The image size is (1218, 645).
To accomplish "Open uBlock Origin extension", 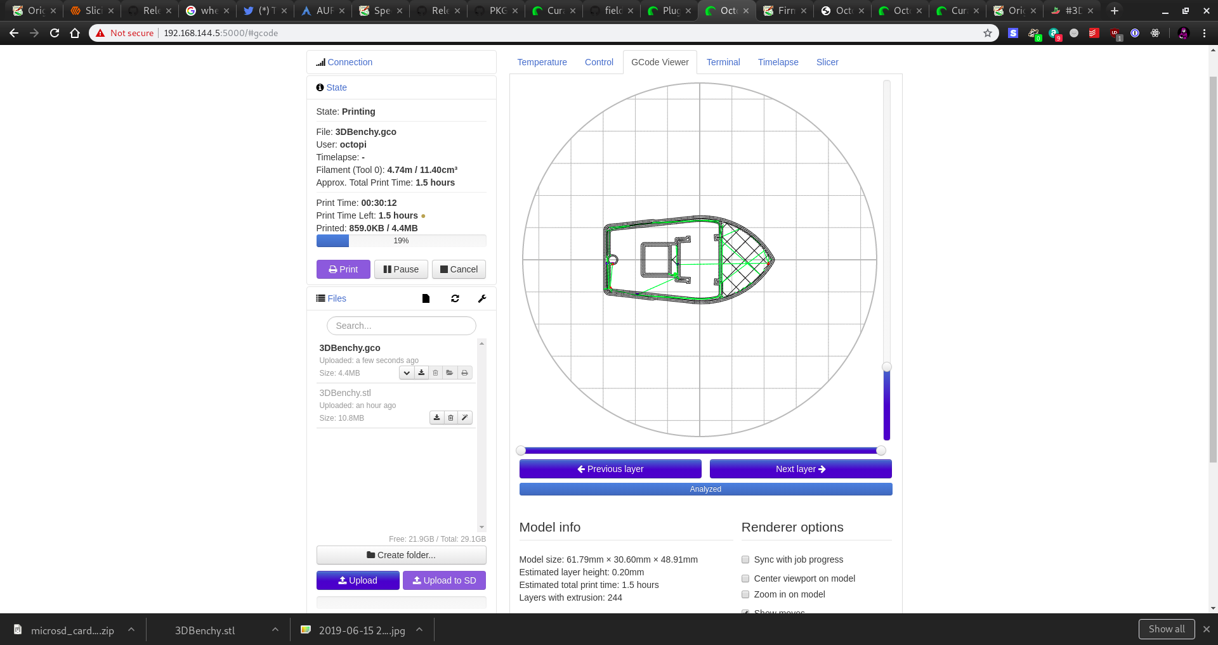I will [1115, 34].
